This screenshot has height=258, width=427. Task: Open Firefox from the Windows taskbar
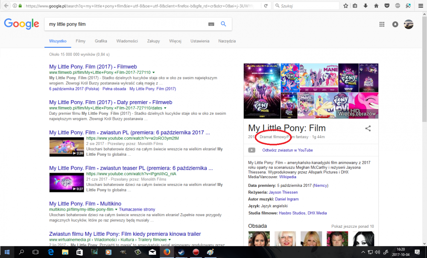click(167, 252)
